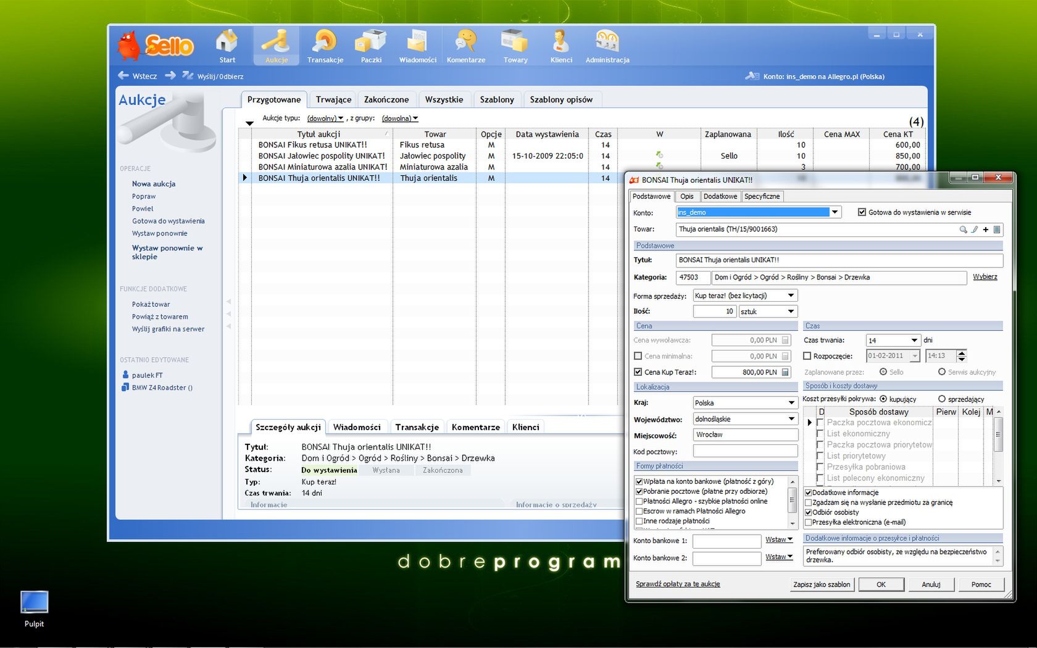Search product with magnifier icon in Towar field
This screenshot has height=648, width=1037.
pos(963,230)
